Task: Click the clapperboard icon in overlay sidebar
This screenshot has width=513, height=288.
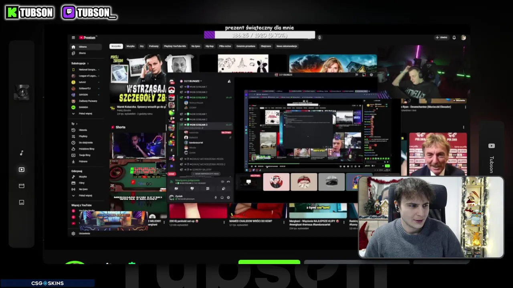Action: (x=22, y=186)
